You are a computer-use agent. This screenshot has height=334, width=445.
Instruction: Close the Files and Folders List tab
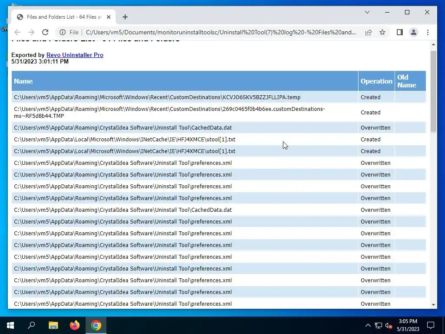(108, 17)
